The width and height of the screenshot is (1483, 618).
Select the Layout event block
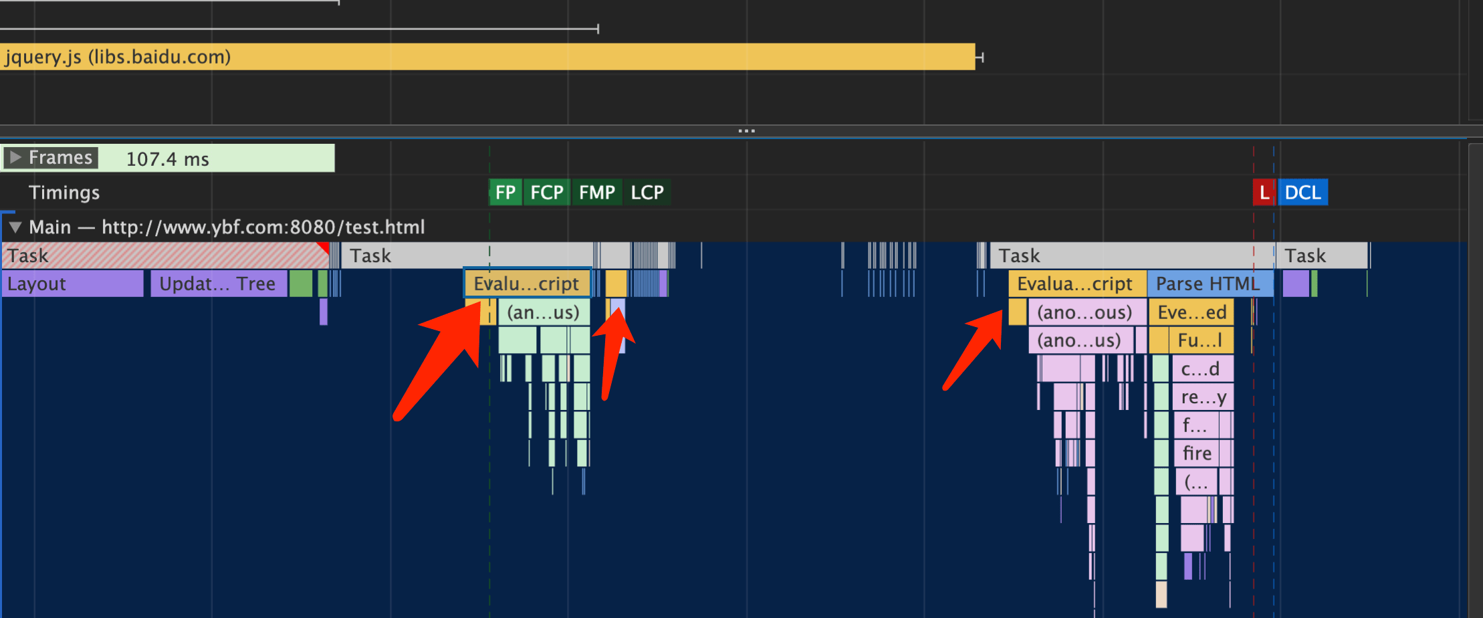point(72,284)
